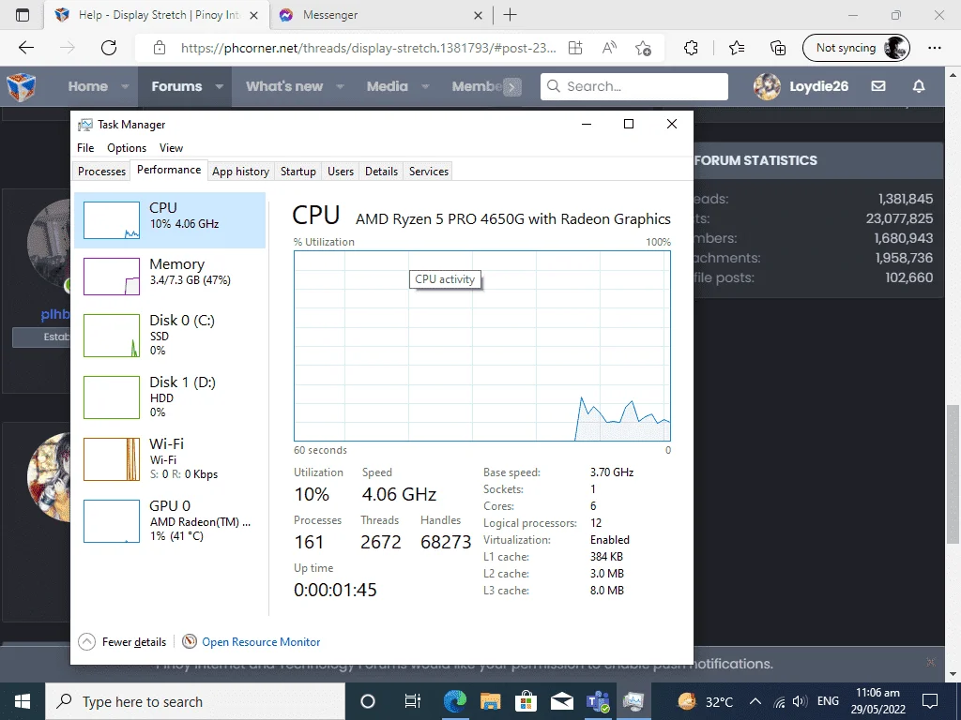This screenshot has width=961, height=720.
Task: Click the CPU utilization graph
Action: coord(482,346)
